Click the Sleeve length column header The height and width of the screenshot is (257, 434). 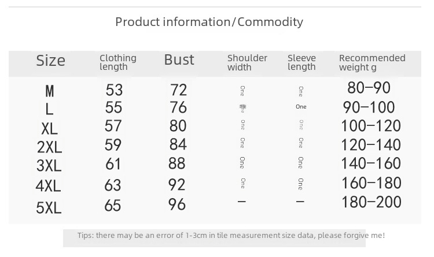pos(301,62)
